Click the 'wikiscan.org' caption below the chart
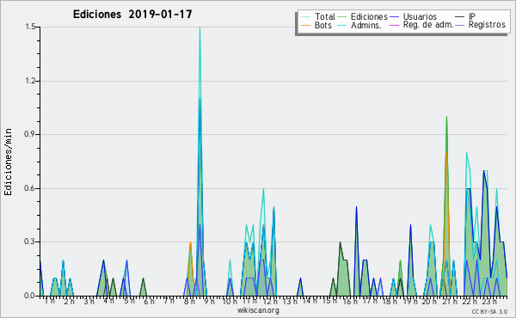Image resolution: width=516 pixels, height=318 pixels. point(258,310)
